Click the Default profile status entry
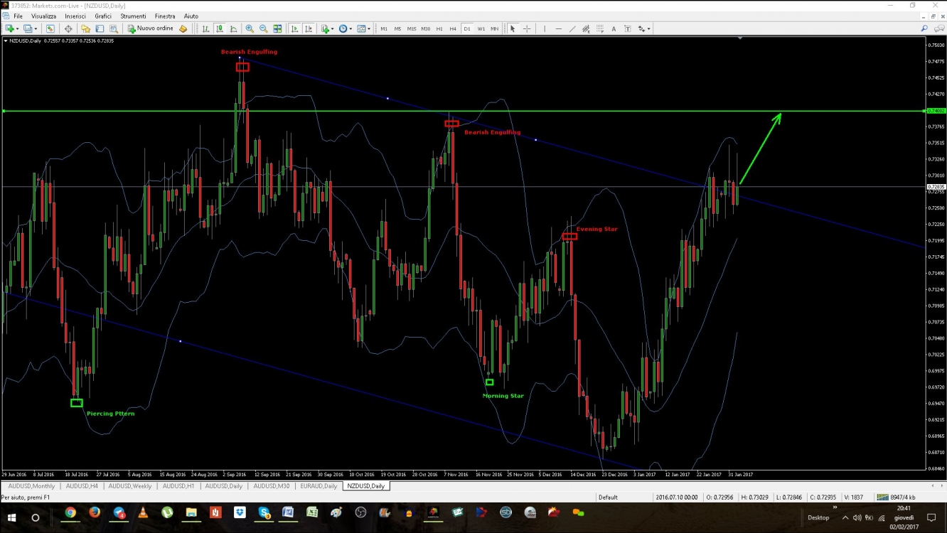 [608, 497]
